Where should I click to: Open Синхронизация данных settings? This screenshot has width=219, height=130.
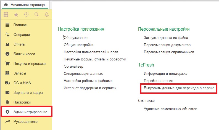point(83,74)
